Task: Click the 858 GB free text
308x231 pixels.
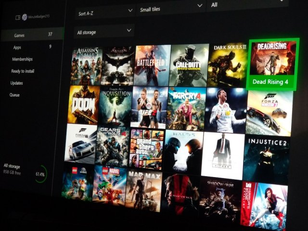Action: pyautogui.click(x=12, y=173)
